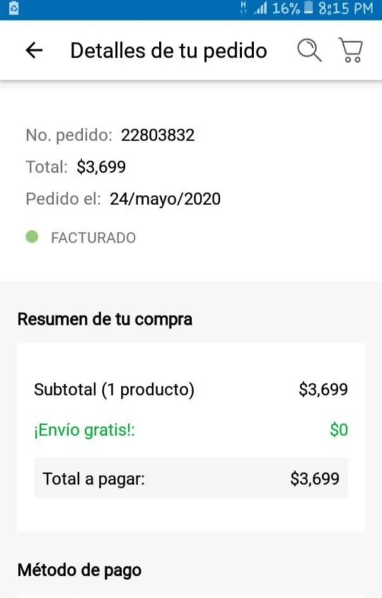Image resolution: width=382 pixels, height=598 pixels.
Task: Tap the $3,699 amount beside Total
Action: [x=101, y=167]
